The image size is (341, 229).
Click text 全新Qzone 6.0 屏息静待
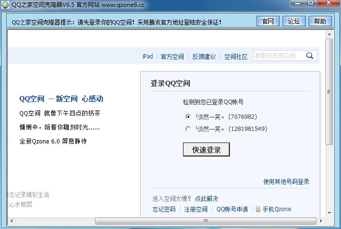[53, 142]
